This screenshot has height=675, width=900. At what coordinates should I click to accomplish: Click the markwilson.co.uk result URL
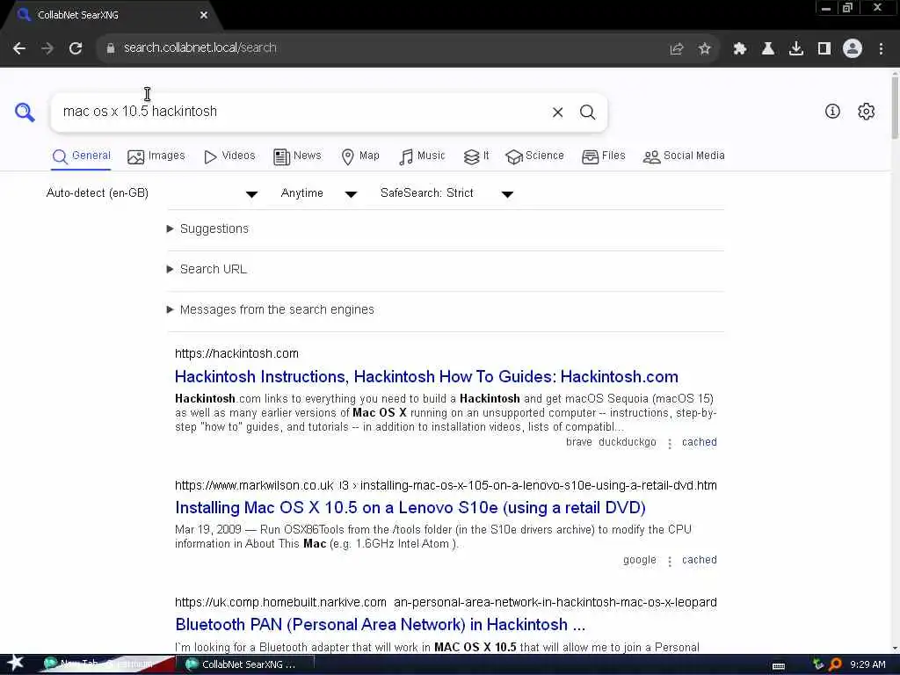pos(446,485)
